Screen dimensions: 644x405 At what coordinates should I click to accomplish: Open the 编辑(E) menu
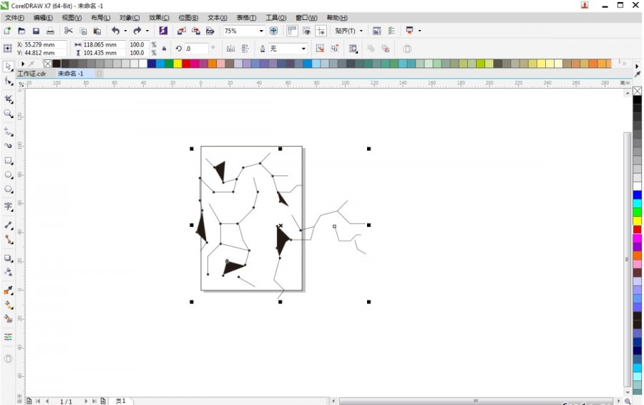click(43, 18)
